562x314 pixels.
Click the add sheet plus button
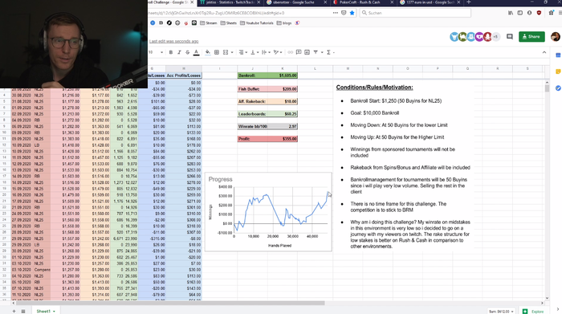tap(14, 311)
